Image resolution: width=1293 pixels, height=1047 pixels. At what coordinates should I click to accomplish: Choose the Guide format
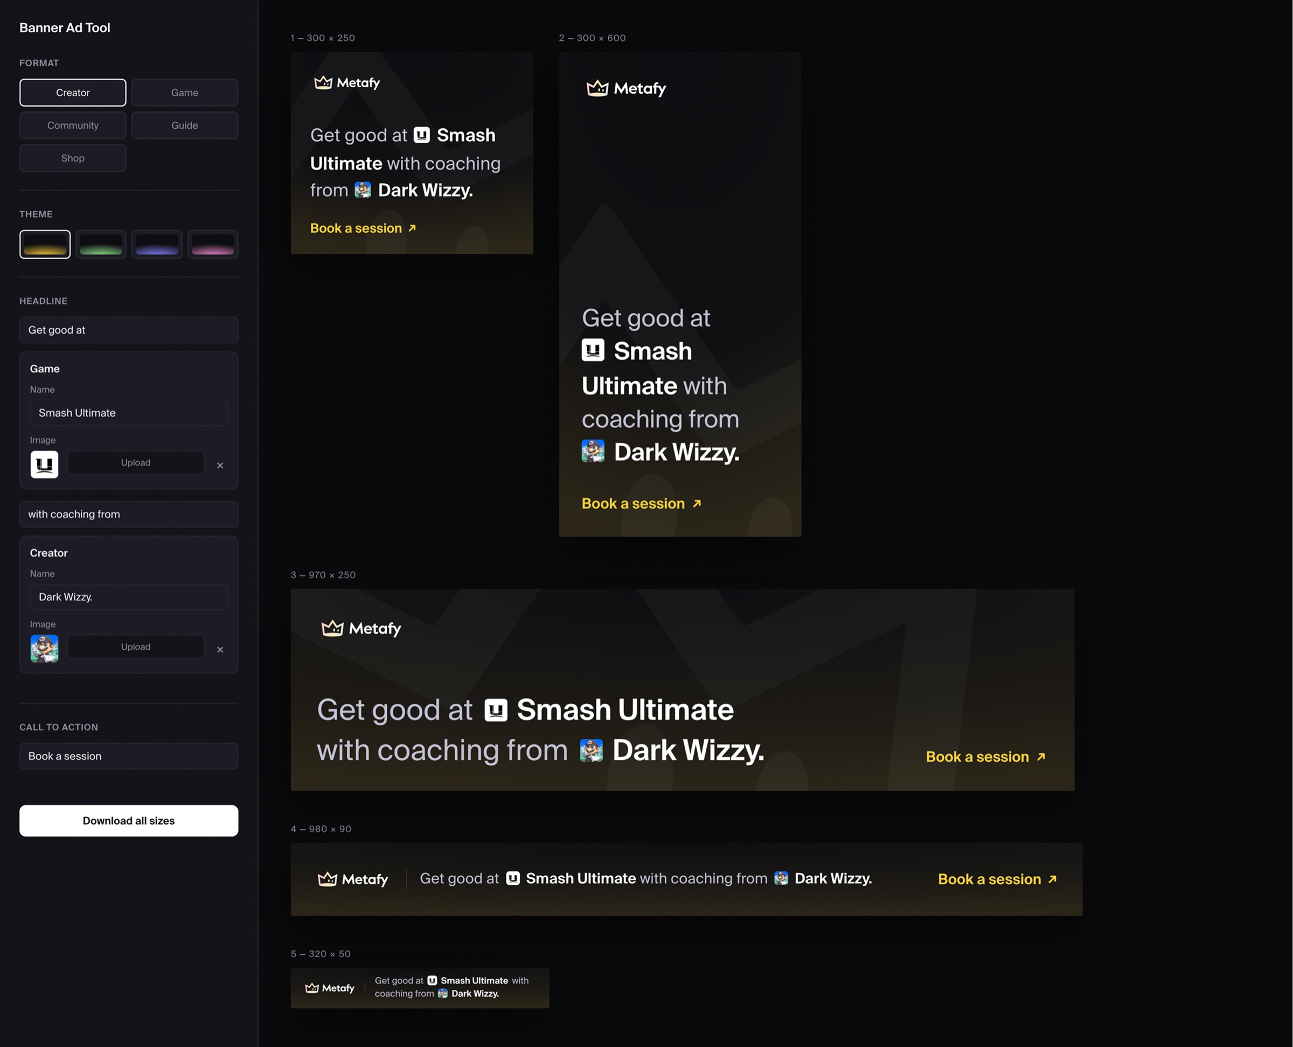(x=185, y=126)
